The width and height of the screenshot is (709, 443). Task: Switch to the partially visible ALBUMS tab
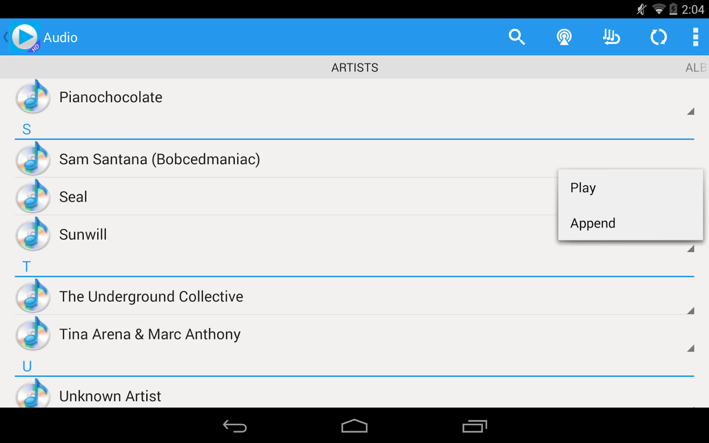pos(696,67)
